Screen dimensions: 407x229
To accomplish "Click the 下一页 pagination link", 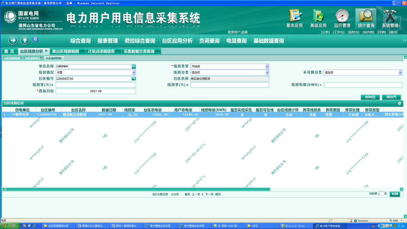I will (209, 194).
